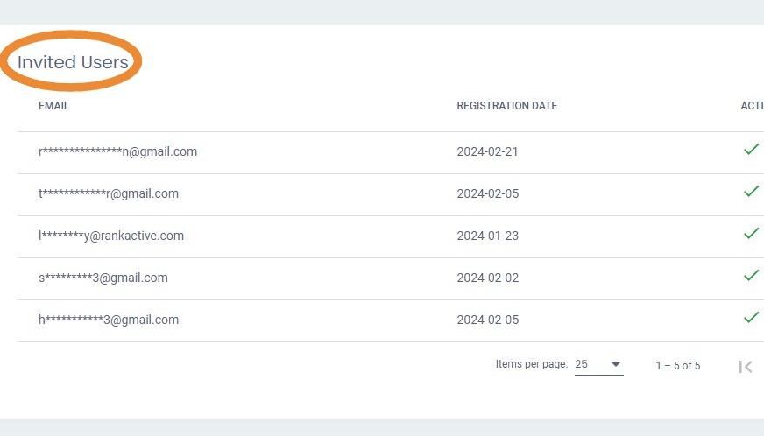The image size is (764, 436).
Task: Select the l***y@rankactive.com email row
Action: (x=111, y=236)
